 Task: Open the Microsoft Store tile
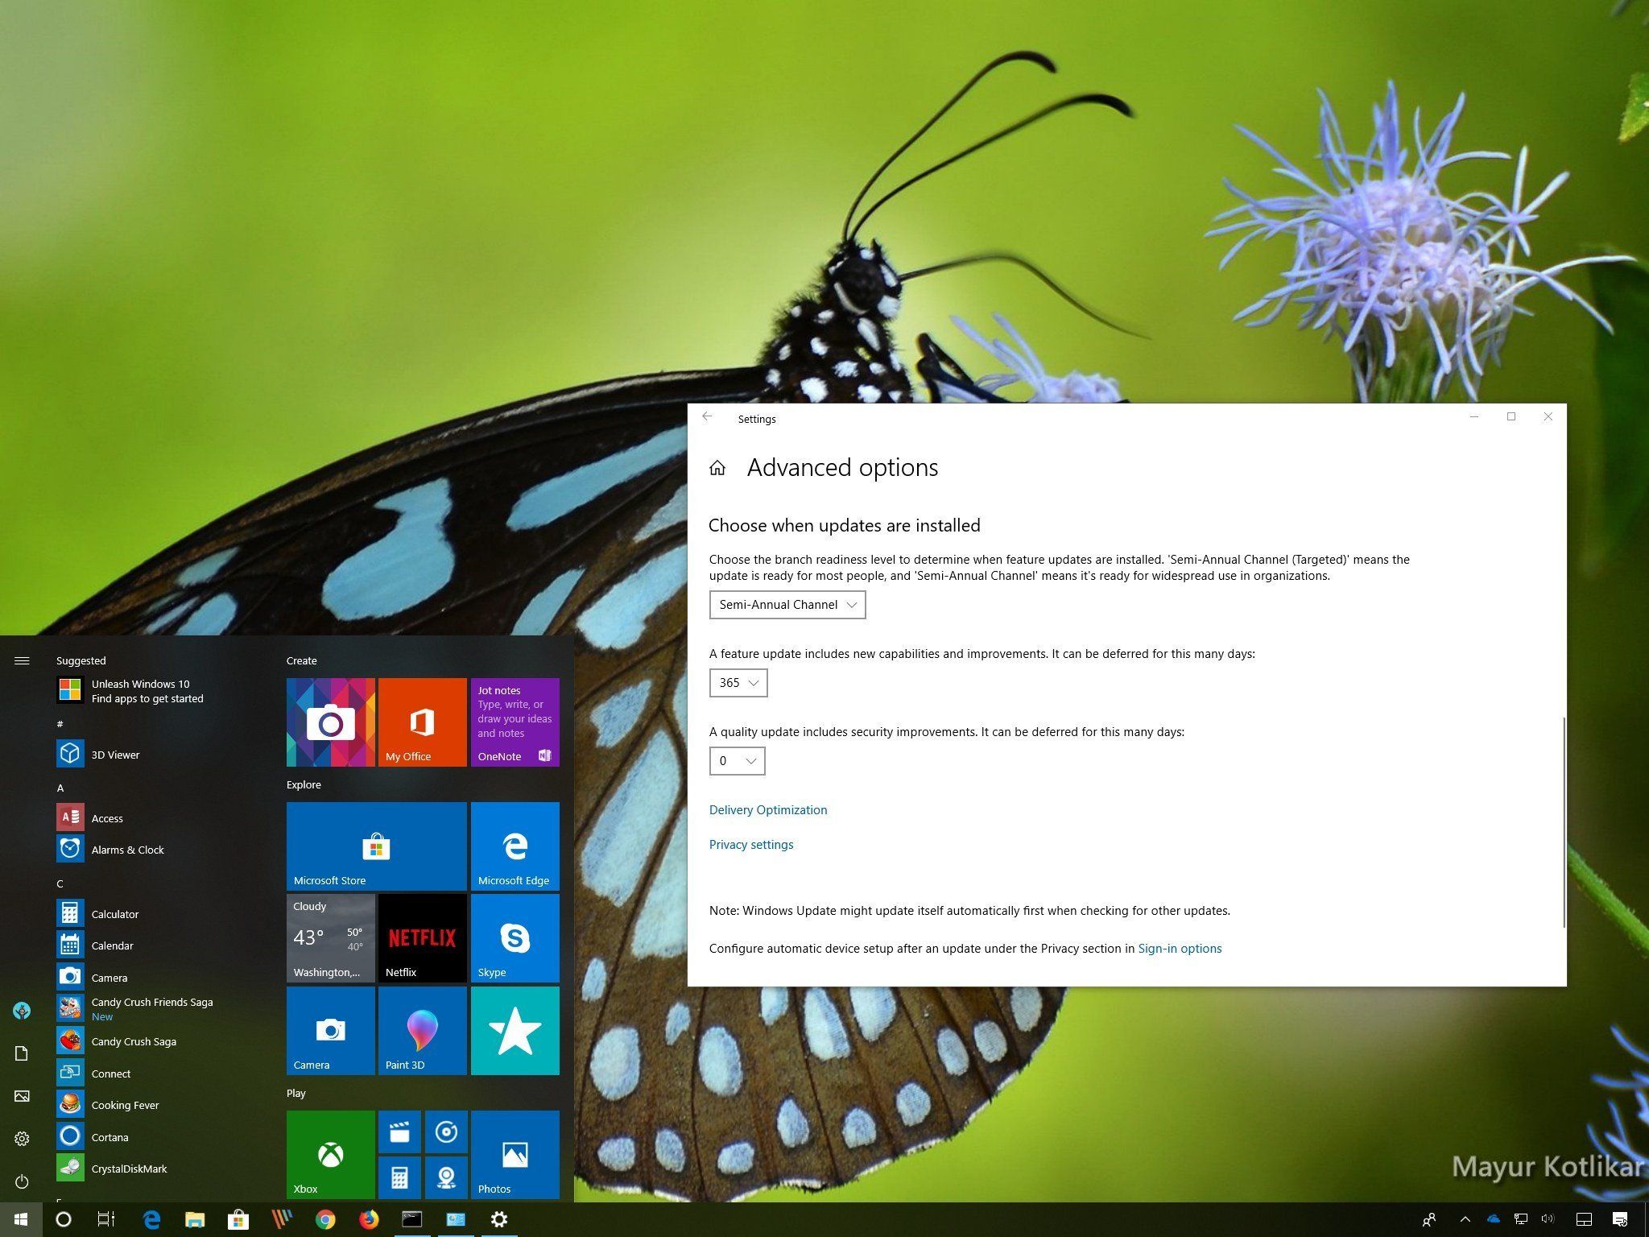377,846
